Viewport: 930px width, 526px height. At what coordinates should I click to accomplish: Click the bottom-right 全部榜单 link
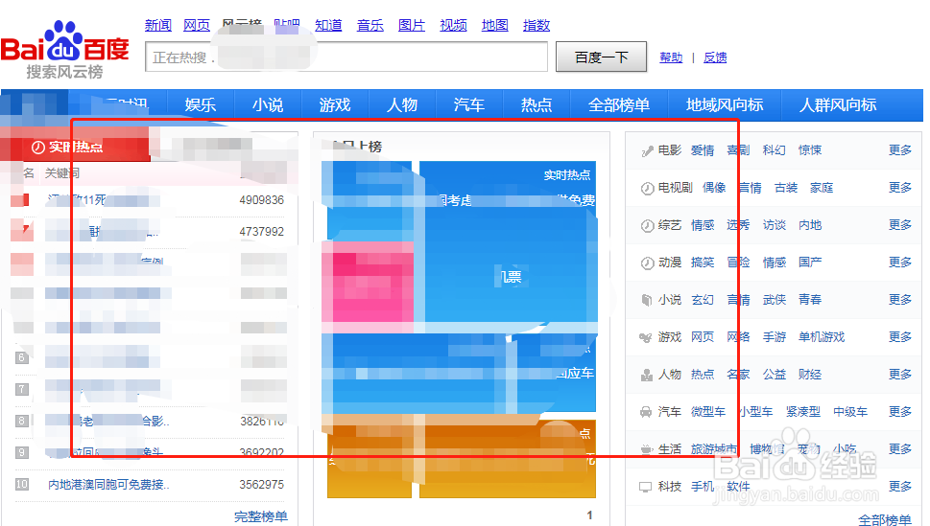click(x=884, y=520)
